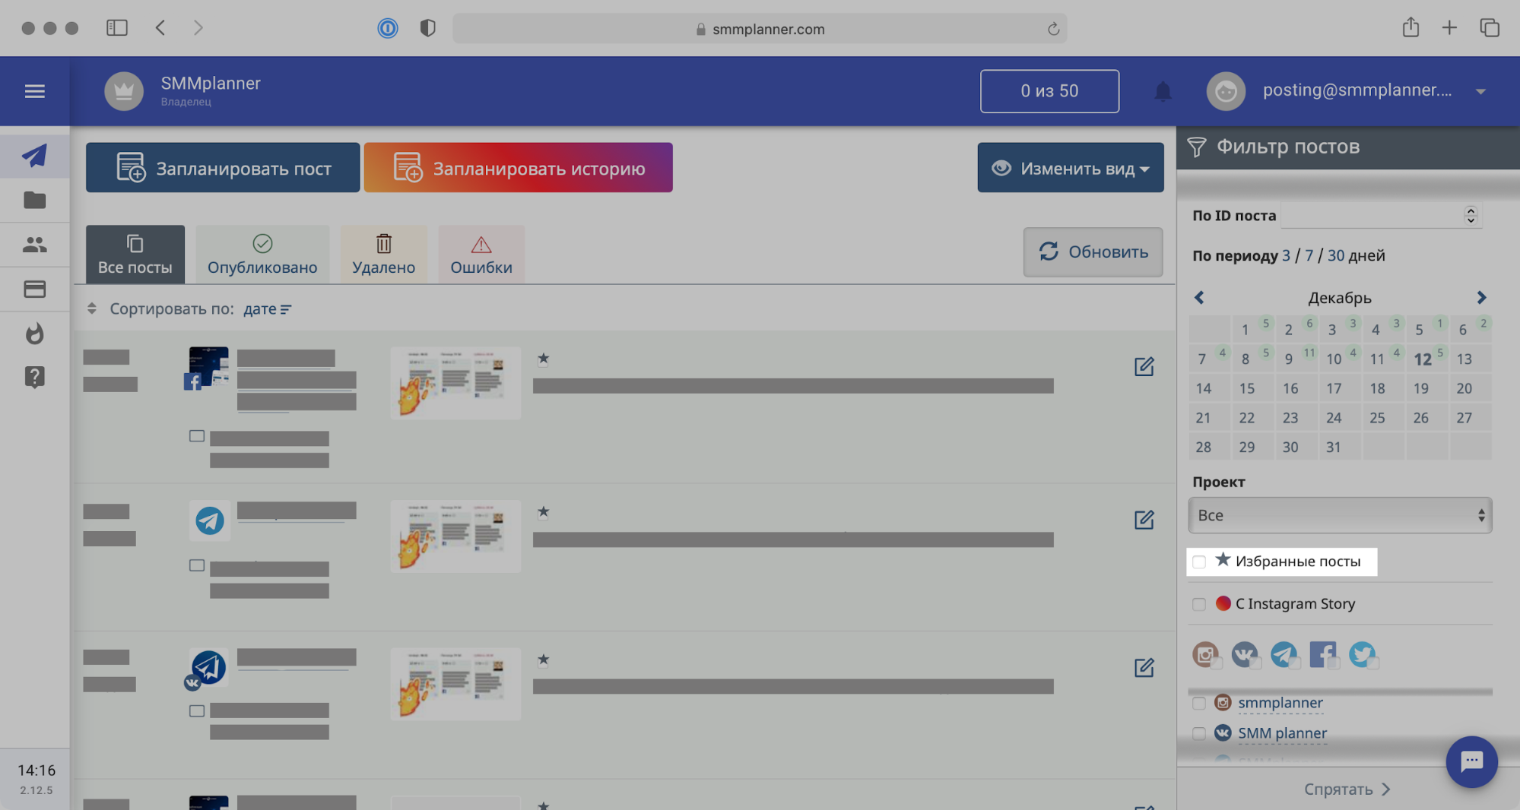Switch to Все посты tab
This screenshot has height=810, width=1520.
[x=135, y=254]
